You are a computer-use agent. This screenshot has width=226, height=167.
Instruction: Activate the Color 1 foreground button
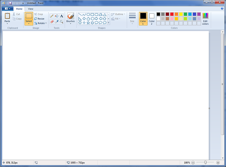click(x=143, y=19)
